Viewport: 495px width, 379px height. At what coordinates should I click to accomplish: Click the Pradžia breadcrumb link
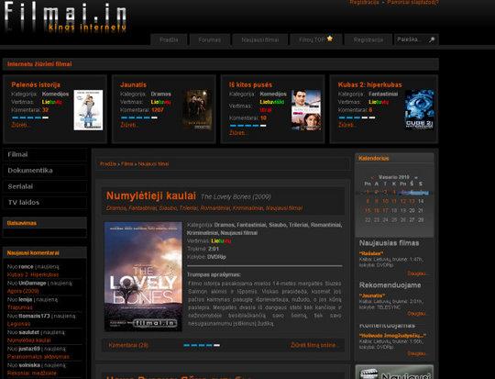tap(108, 164)
